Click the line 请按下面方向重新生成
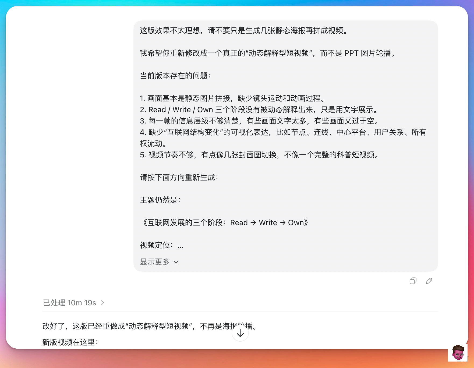The width and height of the screenshot is (474, 368). (x=179, y=178)
